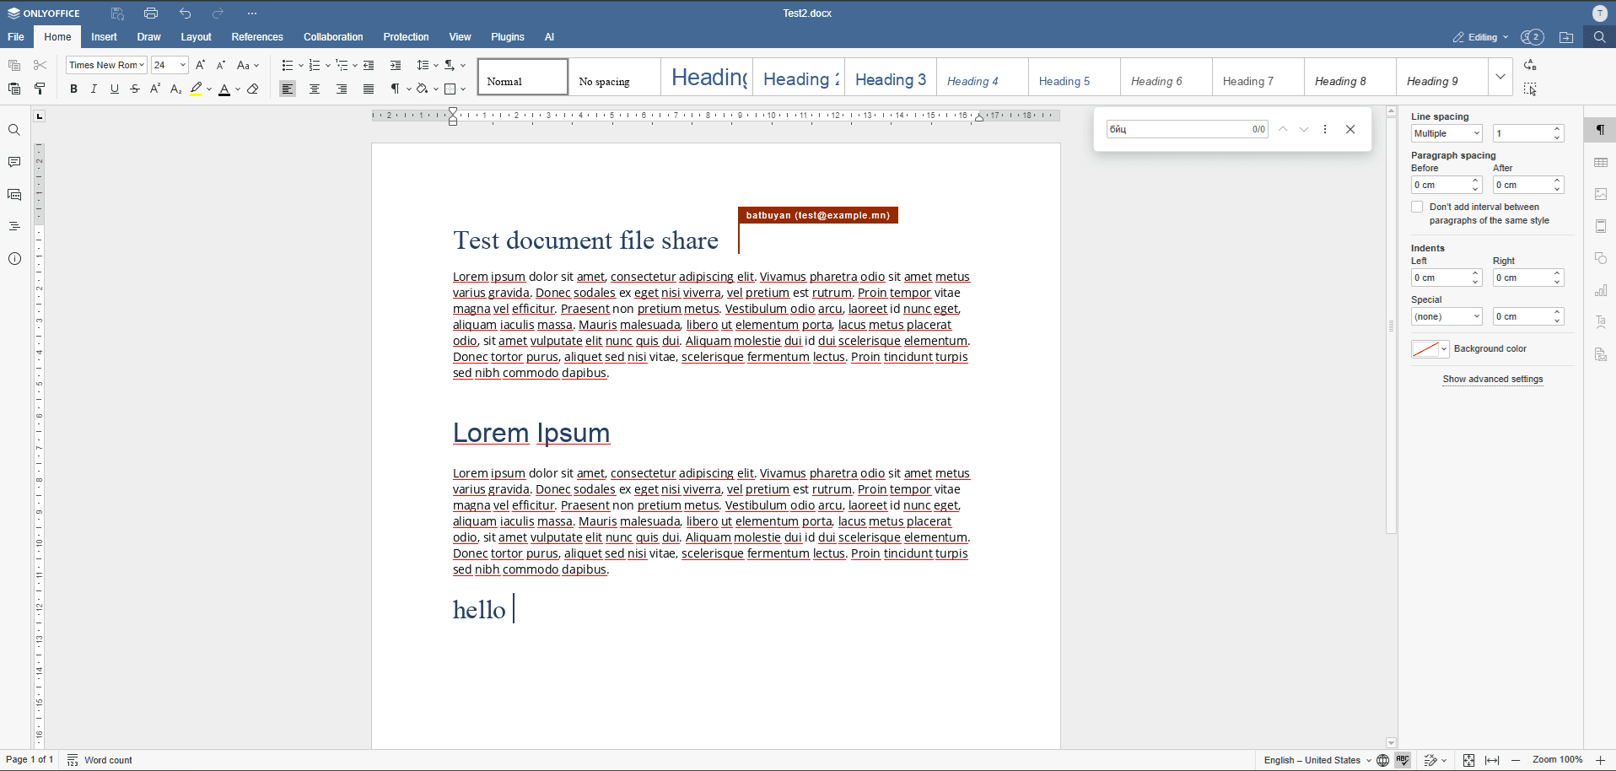Click the clear style eraser icon

(x=253, y=89)
